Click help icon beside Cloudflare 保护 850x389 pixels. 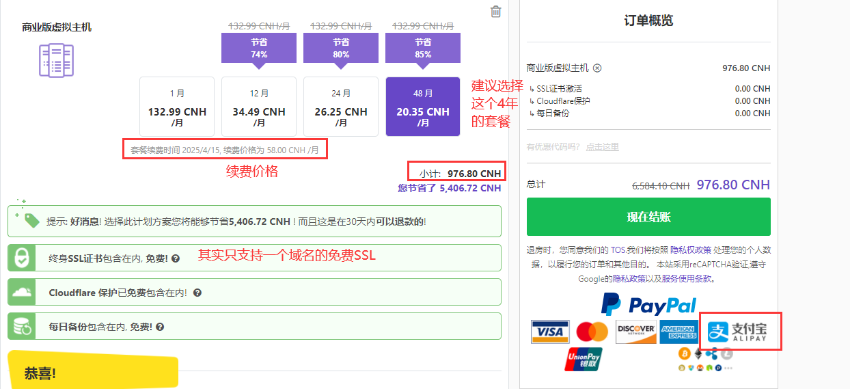click(197, 293)
